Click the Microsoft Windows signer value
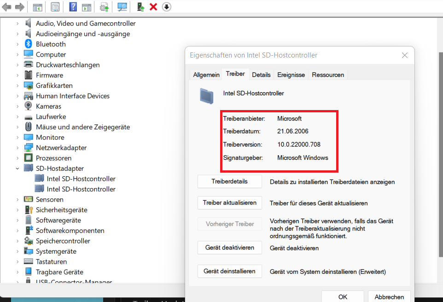443x302 pixels. [x=303, y=157]
